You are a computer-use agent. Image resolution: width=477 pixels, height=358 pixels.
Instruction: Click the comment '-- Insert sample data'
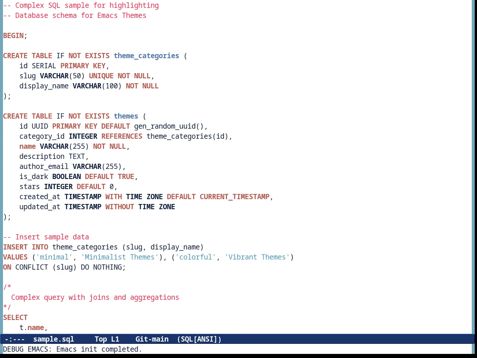(x=46, y=237)
